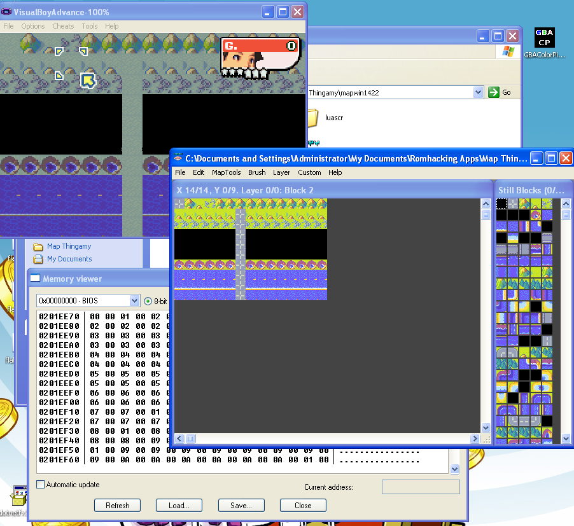Click the Load... button in Memory viewer

point(179,506)
